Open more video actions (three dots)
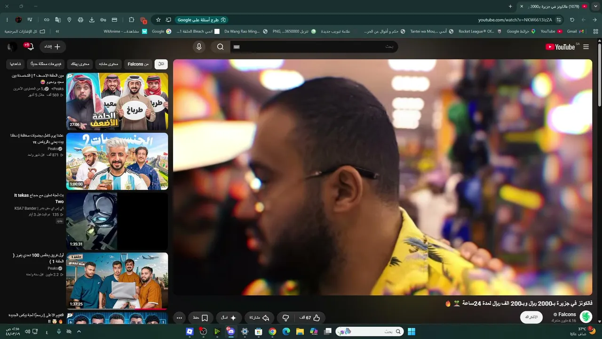 tap(179, 318)
